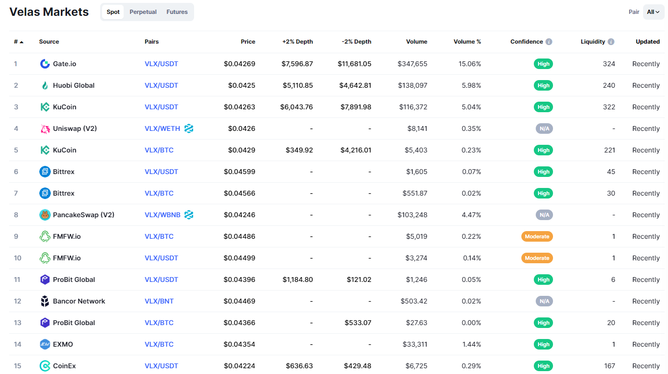Image resolution: width=668 pixels, height=374 pixels.
Task: Click the EXMO exchange logo
Action: point(45,344)
